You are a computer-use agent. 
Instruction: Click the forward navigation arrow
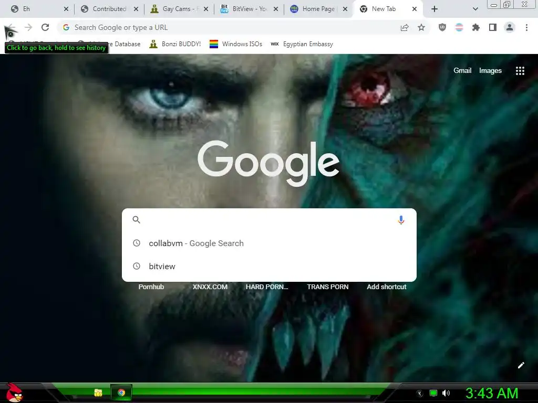[28, 27]
